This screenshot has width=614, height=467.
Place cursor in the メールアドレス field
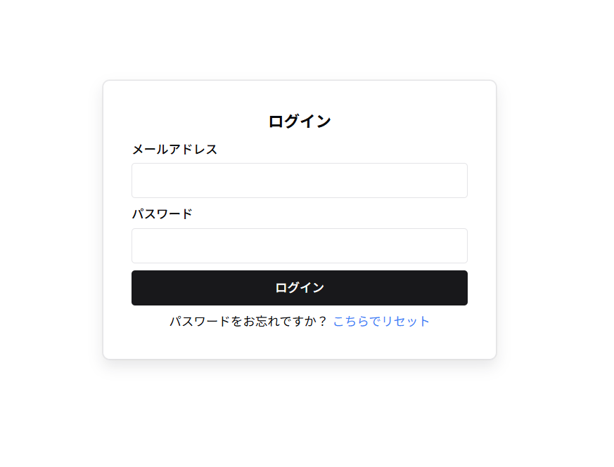pyautogui.click(x=299, y=180)
